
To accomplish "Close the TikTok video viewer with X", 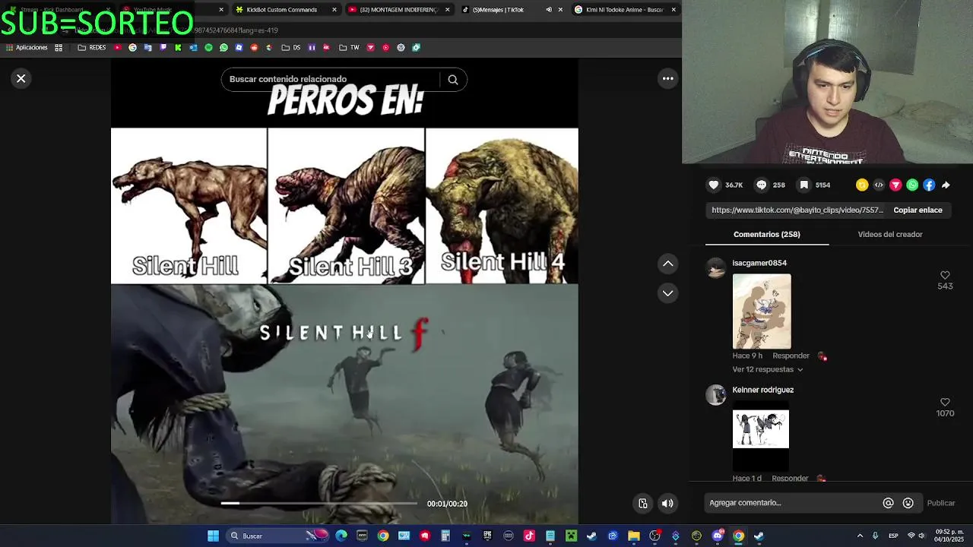I will (21, 78).
